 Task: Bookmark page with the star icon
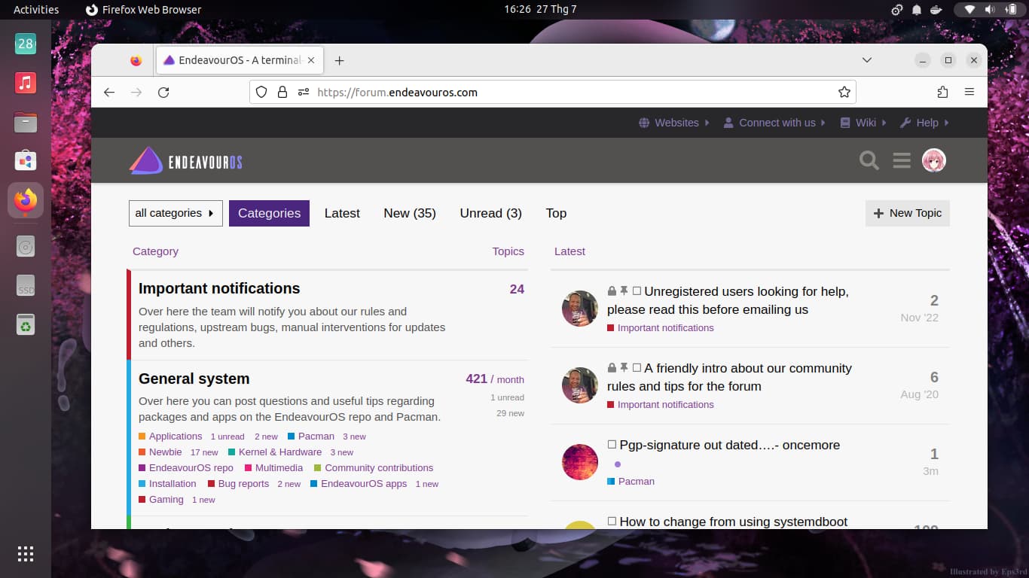[x=844, y=92]
